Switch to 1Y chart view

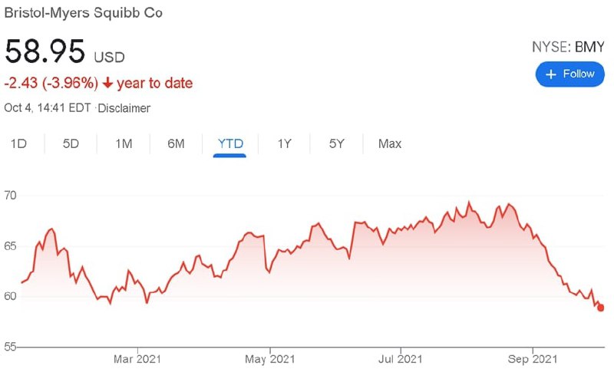[284, 143]
